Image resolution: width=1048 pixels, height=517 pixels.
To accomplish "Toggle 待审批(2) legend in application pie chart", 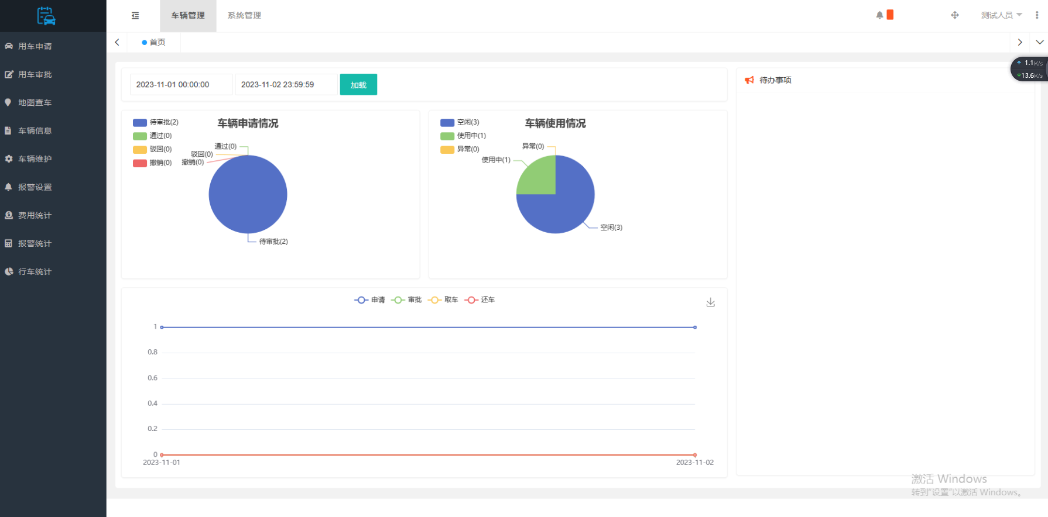I will coord(156,122).
